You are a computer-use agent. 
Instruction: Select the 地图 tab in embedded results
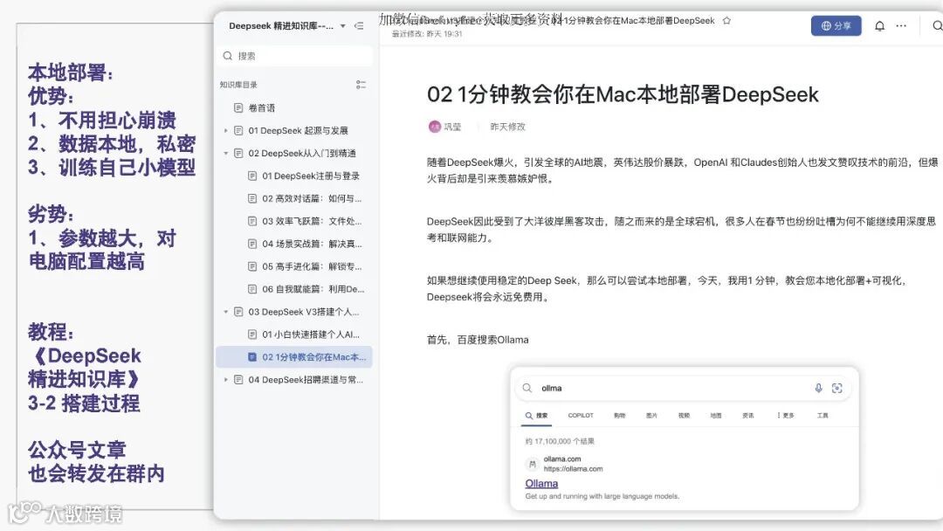716,416
